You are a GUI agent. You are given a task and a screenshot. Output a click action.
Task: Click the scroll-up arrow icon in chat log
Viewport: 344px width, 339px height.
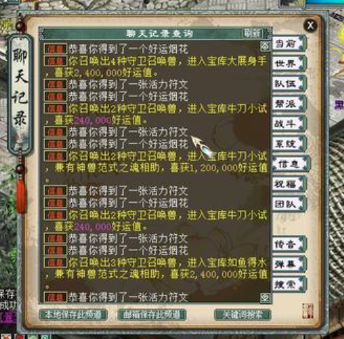[x=265, y=46]
